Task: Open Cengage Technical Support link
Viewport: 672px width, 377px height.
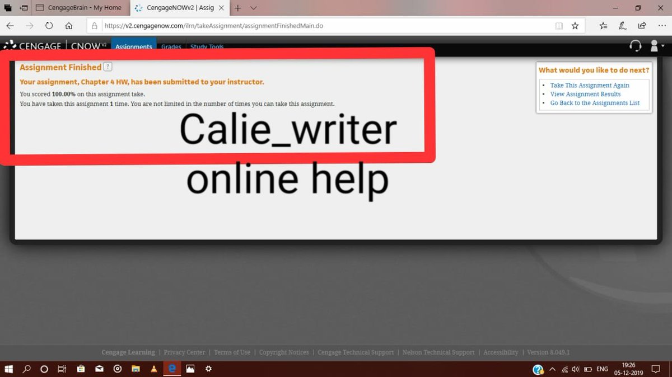Action: [x=356, y=352]
